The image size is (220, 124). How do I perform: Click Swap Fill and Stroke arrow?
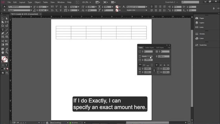(x=7, y=57)
